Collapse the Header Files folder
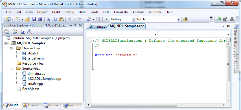Screen dimensions: 241x110 point(11,49)
